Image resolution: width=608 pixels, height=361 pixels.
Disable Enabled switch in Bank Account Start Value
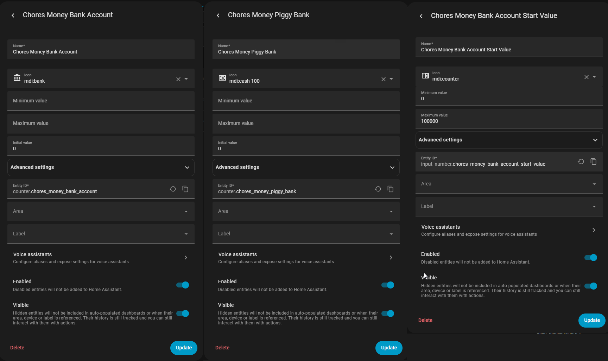(591, 258)
